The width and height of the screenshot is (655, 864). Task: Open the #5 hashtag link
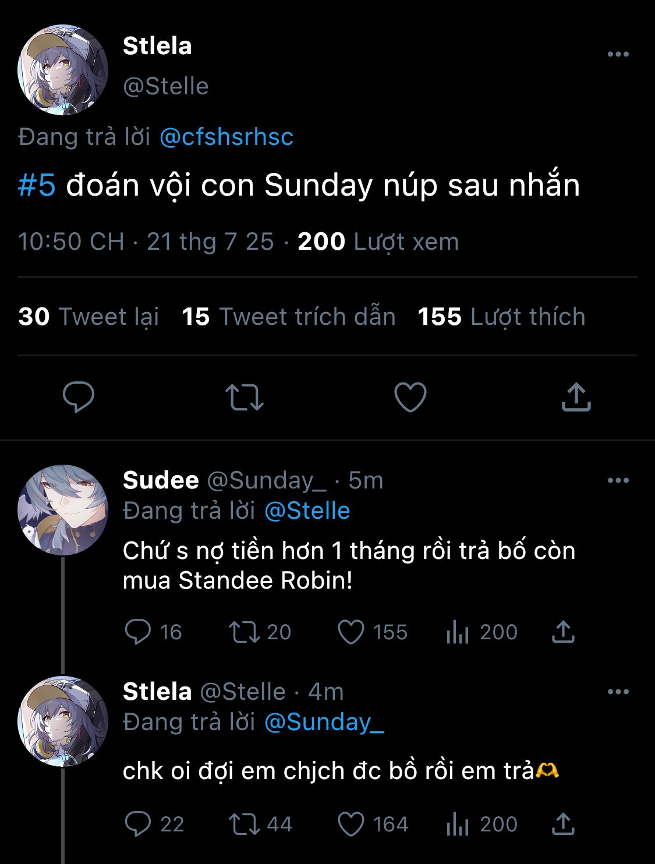pos(37,185)
